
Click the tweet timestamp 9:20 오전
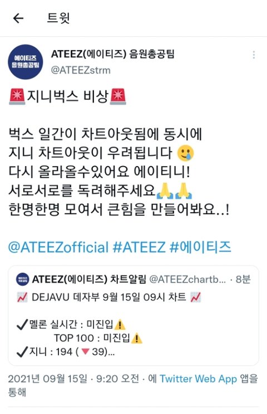117,379
